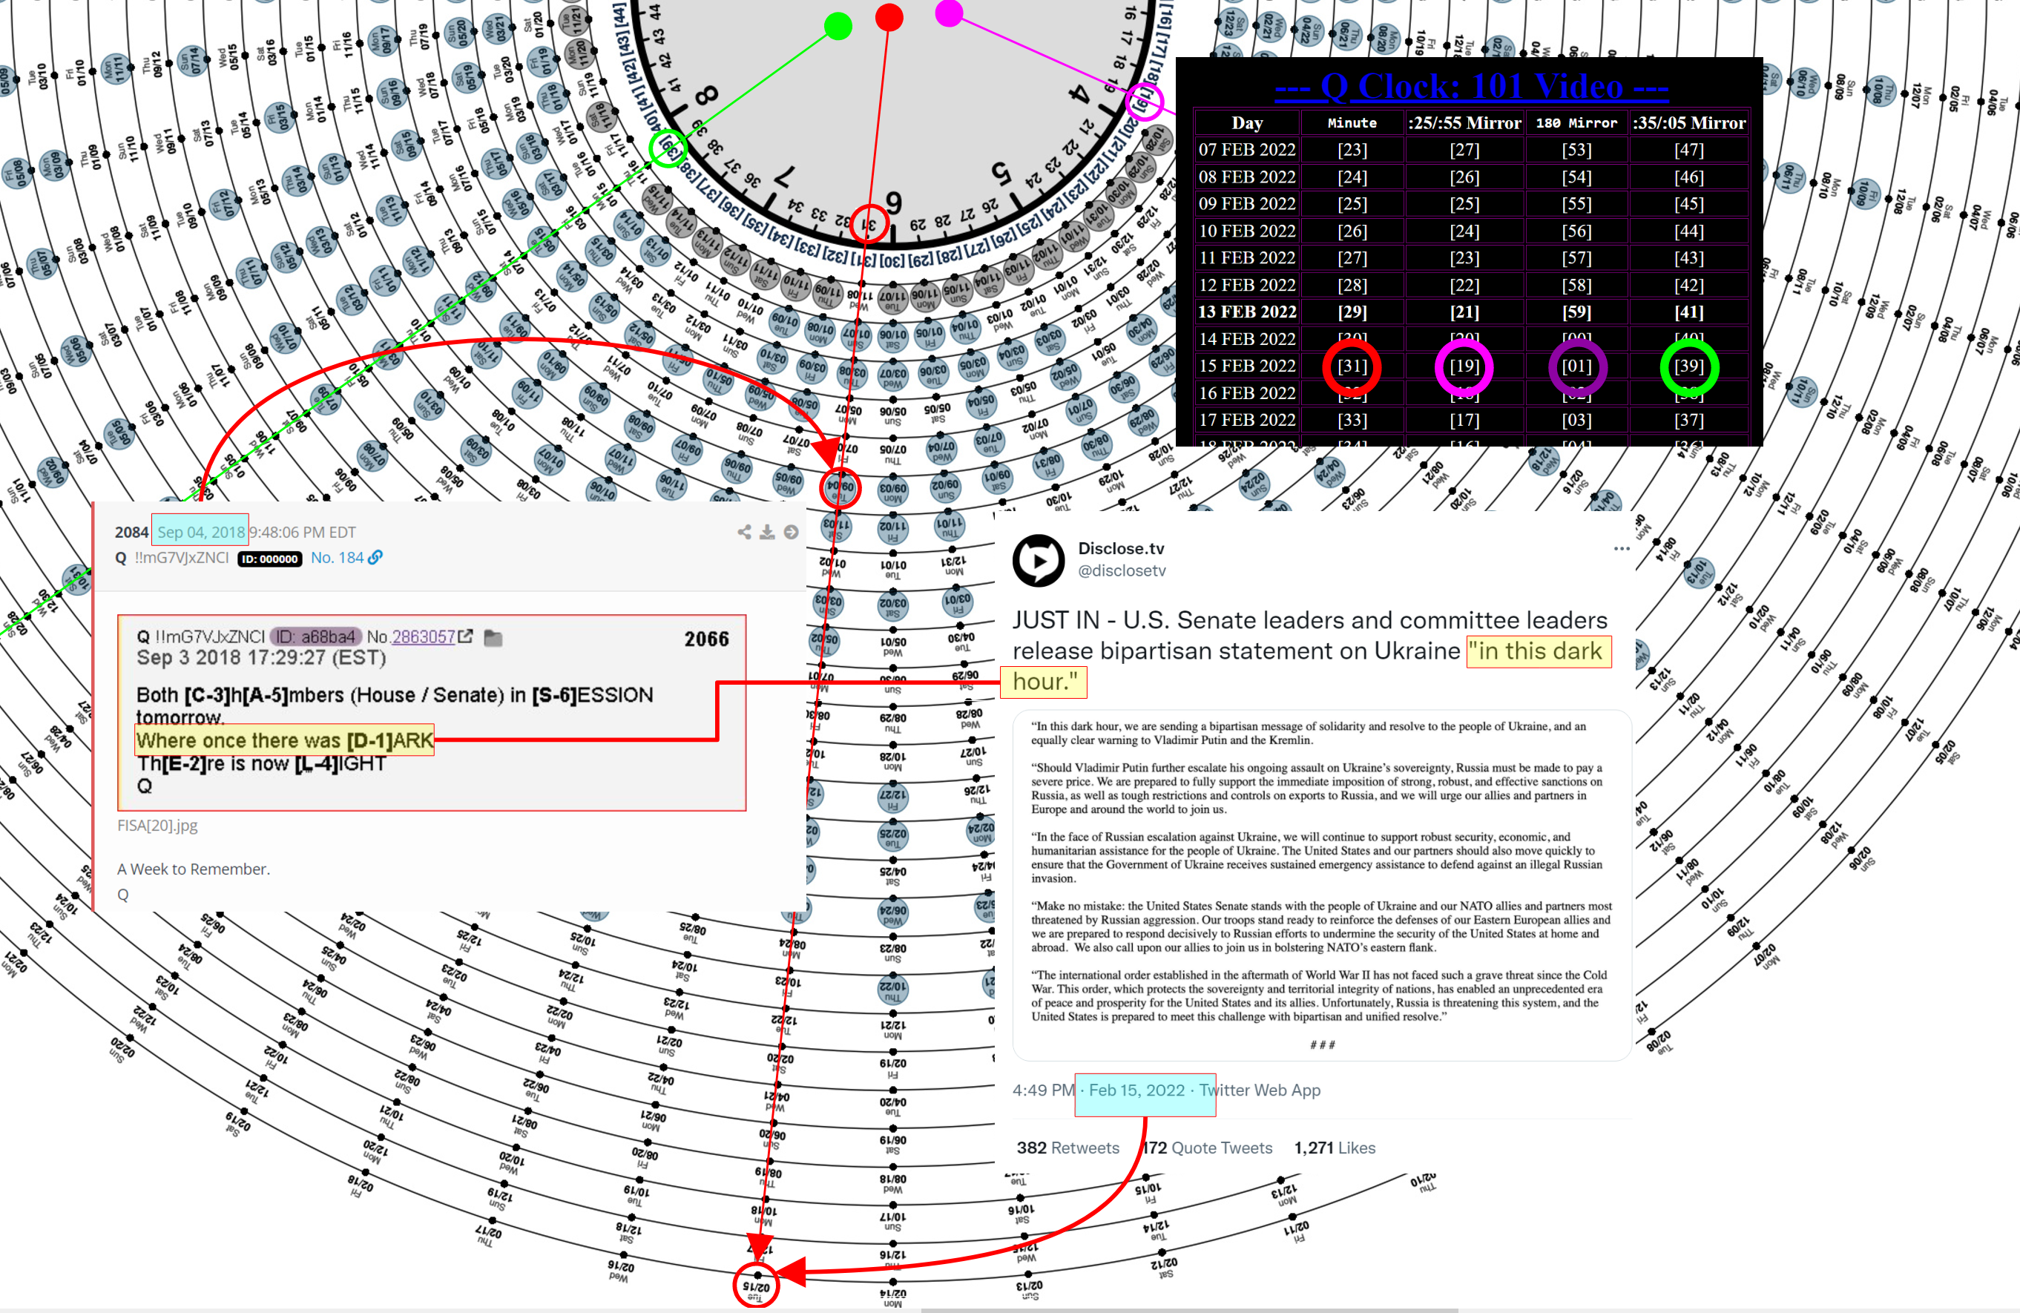This screenshot has height=1313, width=2020.
Task: Select the bold 13 FEB 2022 row date
Action: click(x=1247, y=312)
